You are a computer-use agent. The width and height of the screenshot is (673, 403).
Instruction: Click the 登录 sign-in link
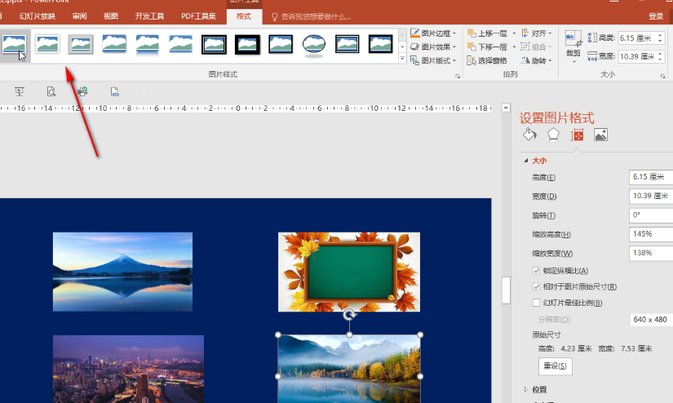pos(656,16)
